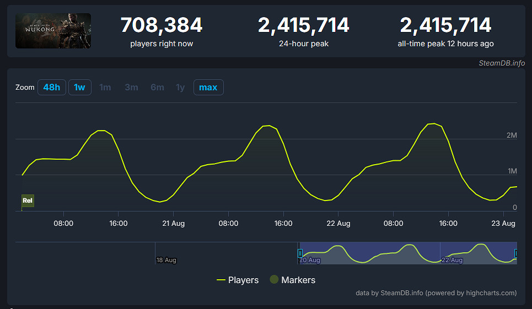Switch chart zoom to 1w

coord(80,88)
